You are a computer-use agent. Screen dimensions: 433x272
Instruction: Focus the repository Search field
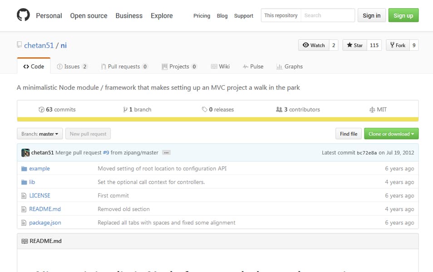coord(328,15)
